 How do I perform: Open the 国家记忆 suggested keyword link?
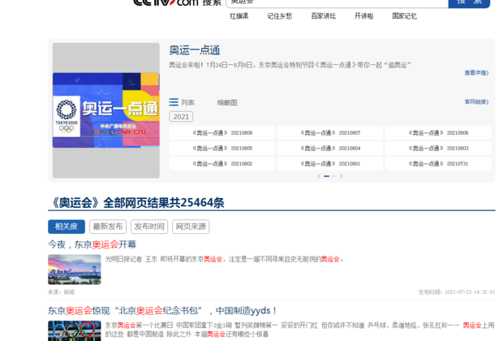click(x=405, y=16)
